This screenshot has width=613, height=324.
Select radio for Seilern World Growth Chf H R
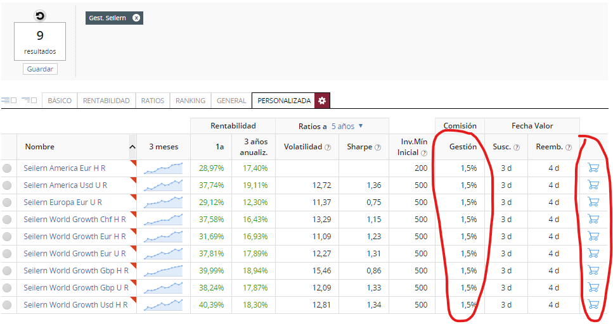(x=7, y=220)
